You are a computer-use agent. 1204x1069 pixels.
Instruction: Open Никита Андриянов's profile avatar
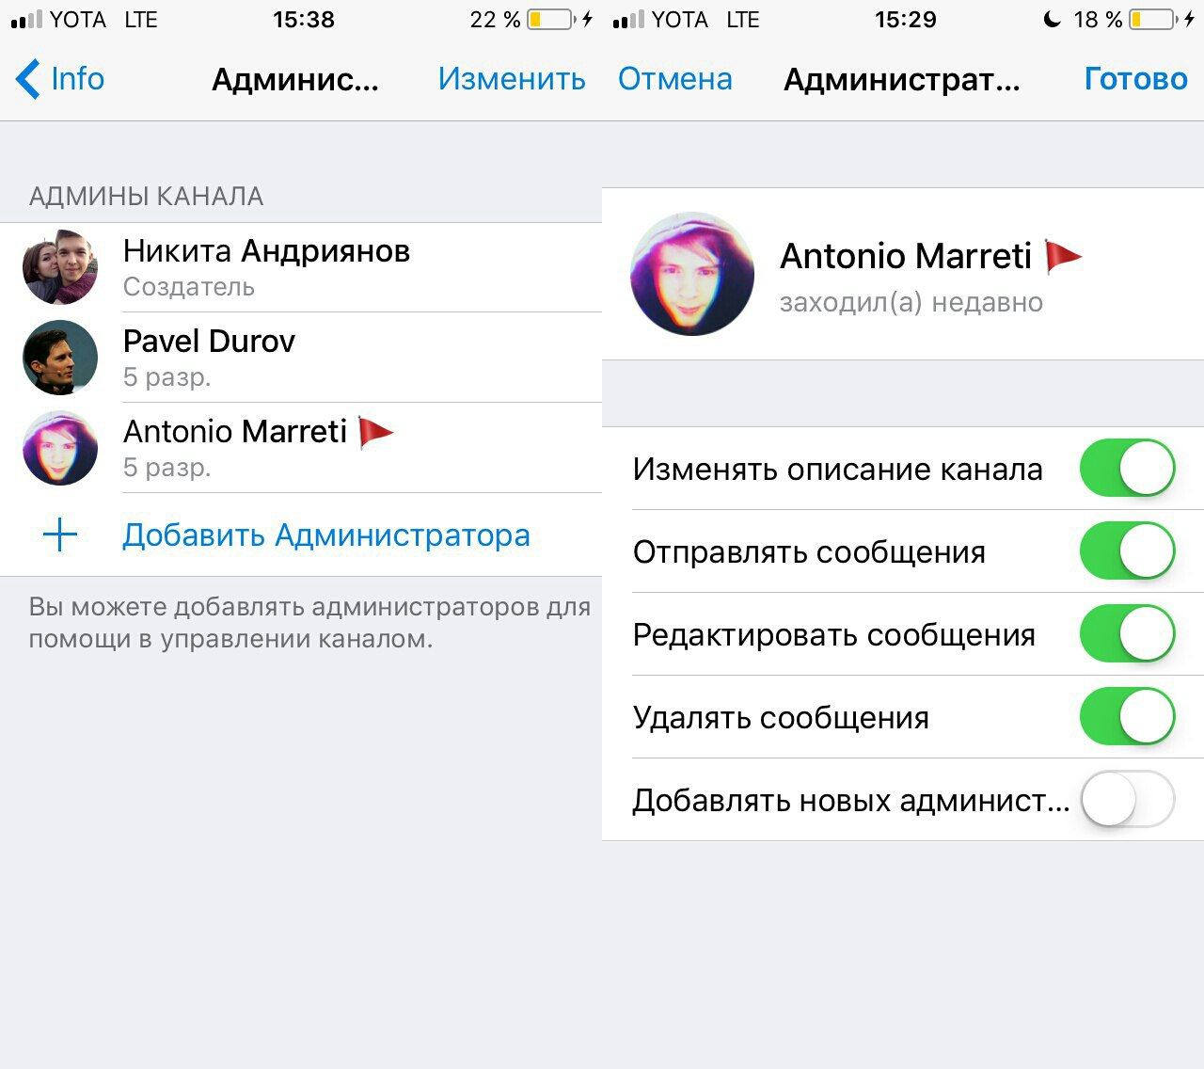[x=60, y=267]
